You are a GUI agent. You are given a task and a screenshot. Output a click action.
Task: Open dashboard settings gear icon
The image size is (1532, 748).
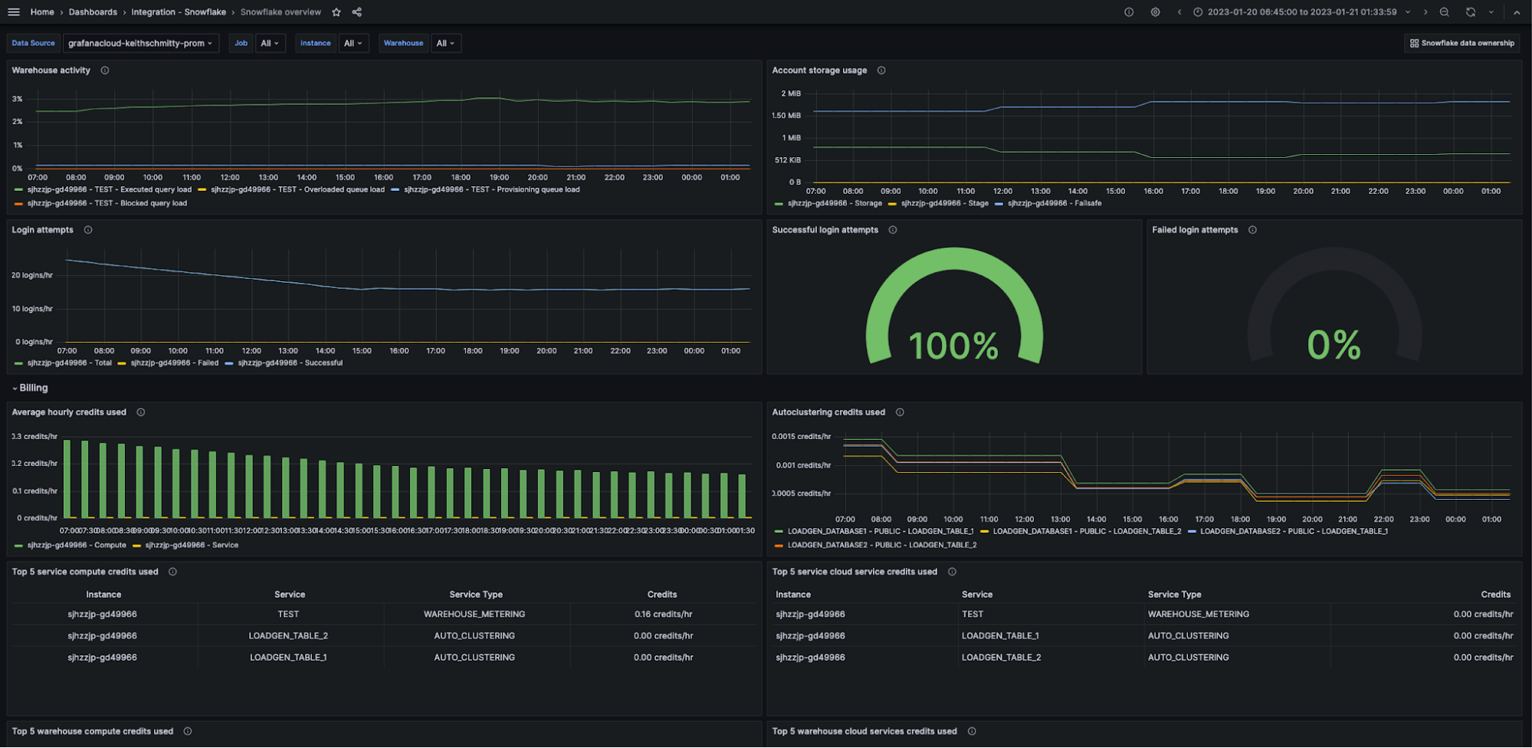(1154, 11)
